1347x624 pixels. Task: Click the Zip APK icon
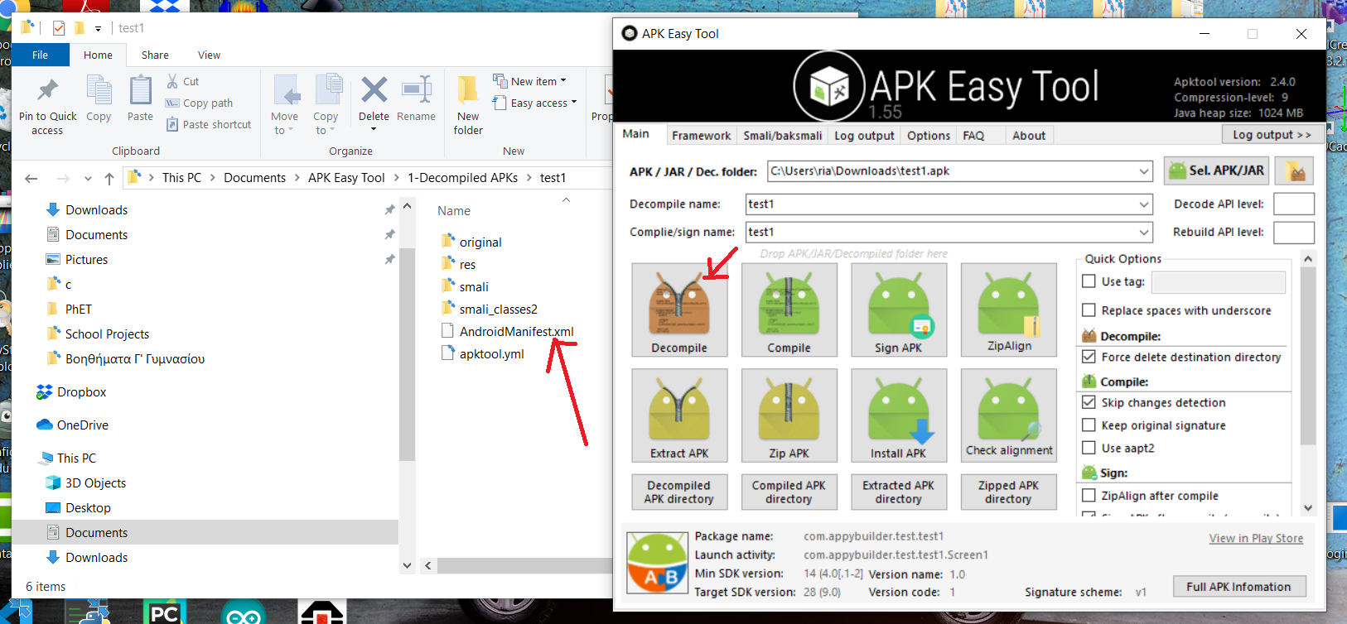click(789, 415)
